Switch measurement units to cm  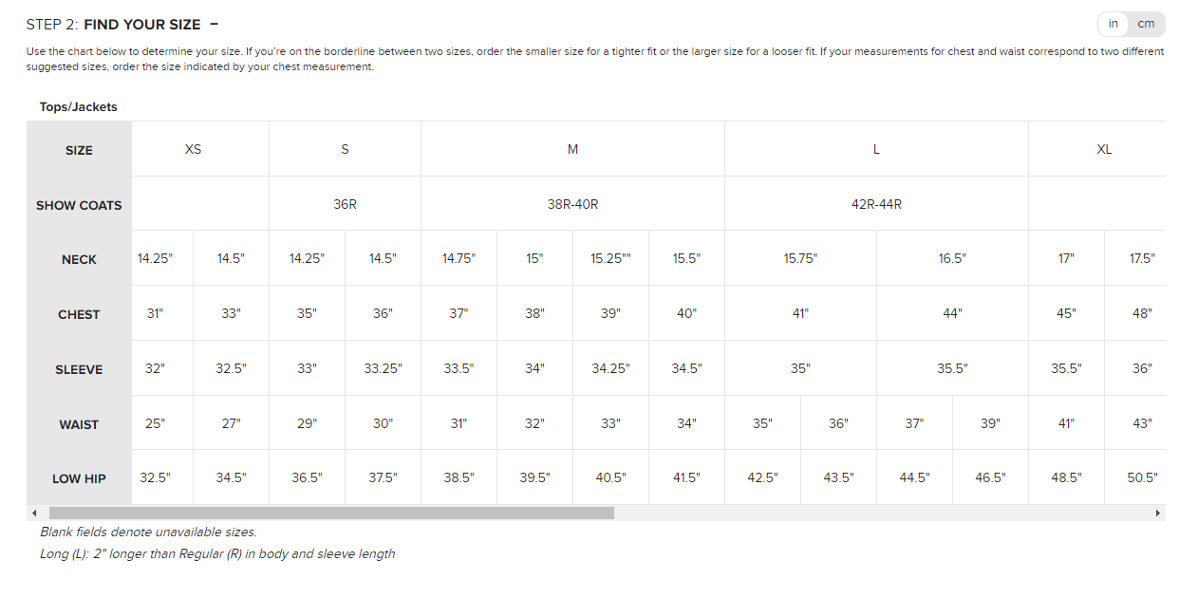click(x=1146, y=24)
